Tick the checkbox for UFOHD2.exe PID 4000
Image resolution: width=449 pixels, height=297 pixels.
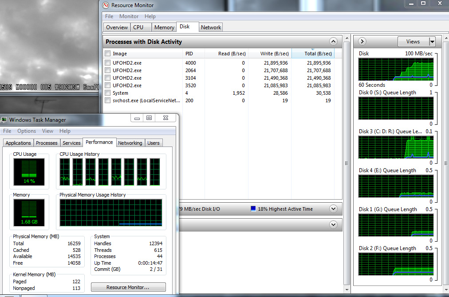click(107, 63)
